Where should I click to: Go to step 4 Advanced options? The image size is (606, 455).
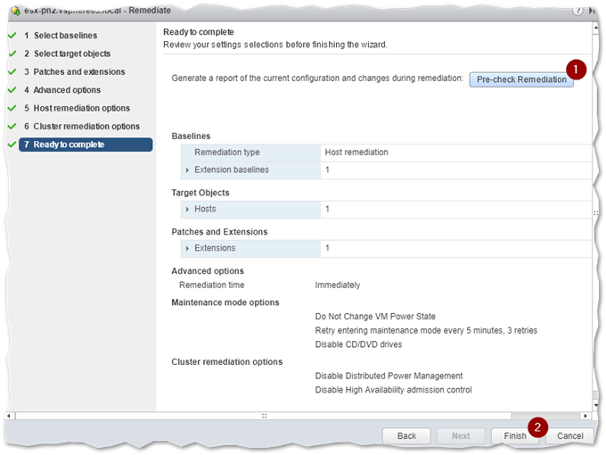click(67, 90)
